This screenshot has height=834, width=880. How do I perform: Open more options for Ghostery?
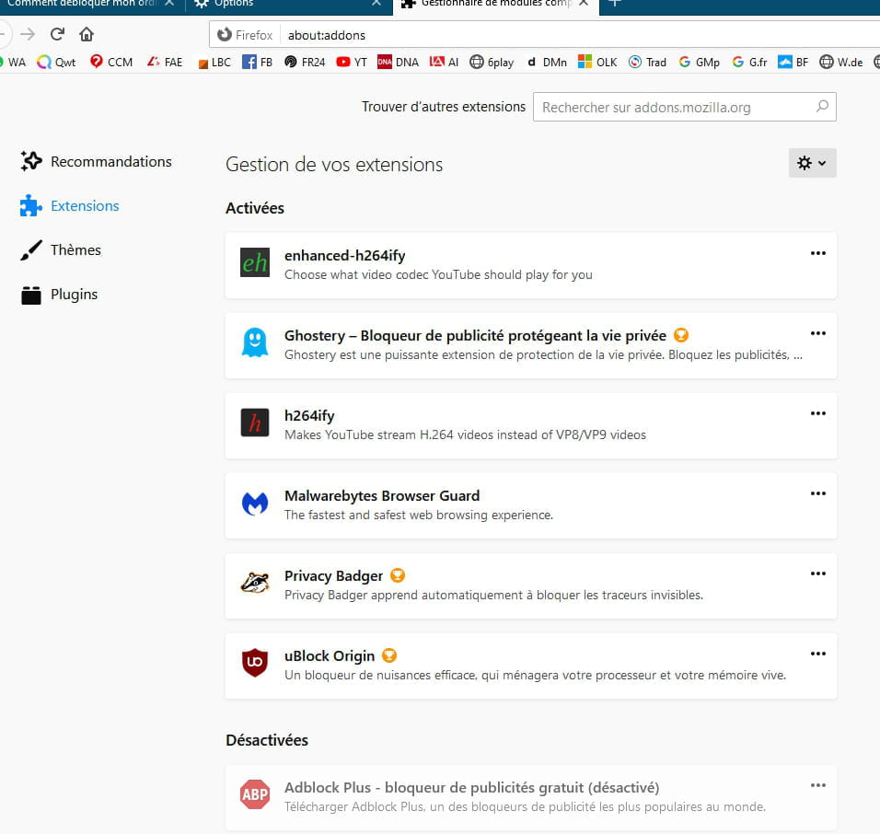pyautogui.click(x=817, y=333)
